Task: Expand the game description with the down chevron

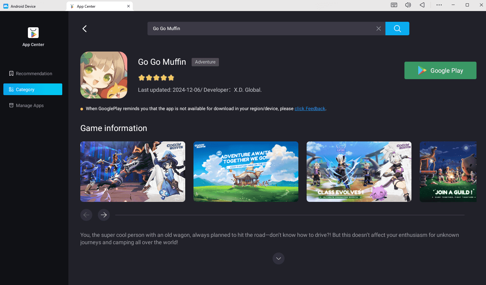Action: point(278,258)
